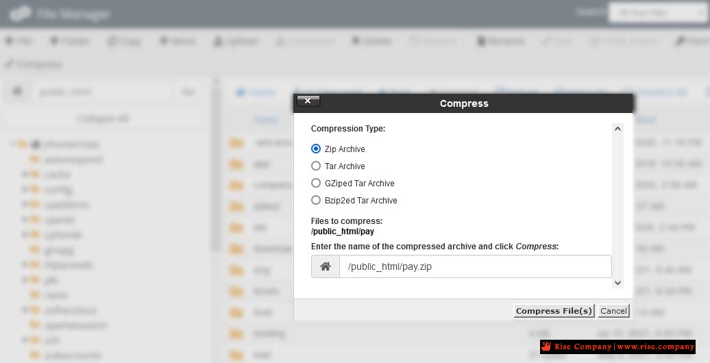Screen dimensions: 710x363
Task: Click the Upload toolbar icon
Action: (218, 41)
